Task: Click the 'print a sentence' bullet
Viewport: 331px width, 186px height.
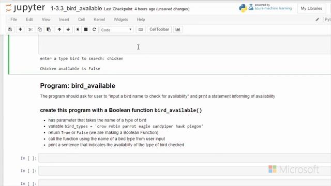Action: pyautogui.click(x=116, y=145)
